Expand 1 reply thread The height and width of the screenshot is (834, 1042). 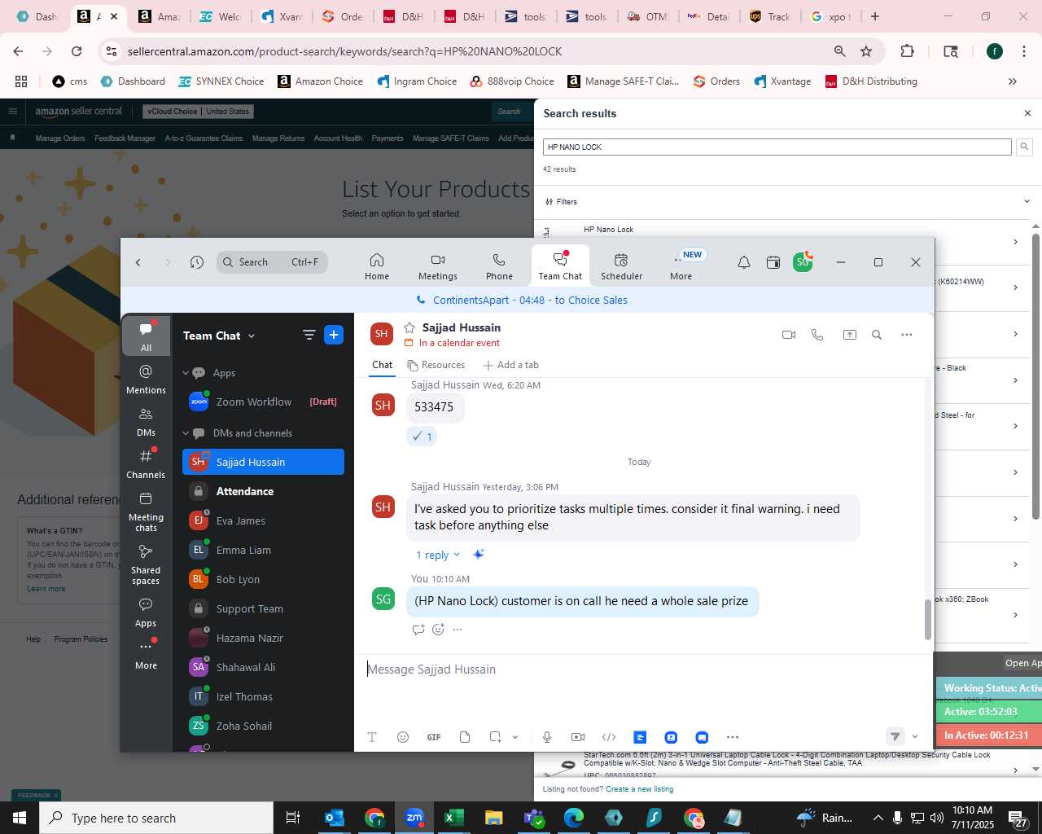coord(438,555)
